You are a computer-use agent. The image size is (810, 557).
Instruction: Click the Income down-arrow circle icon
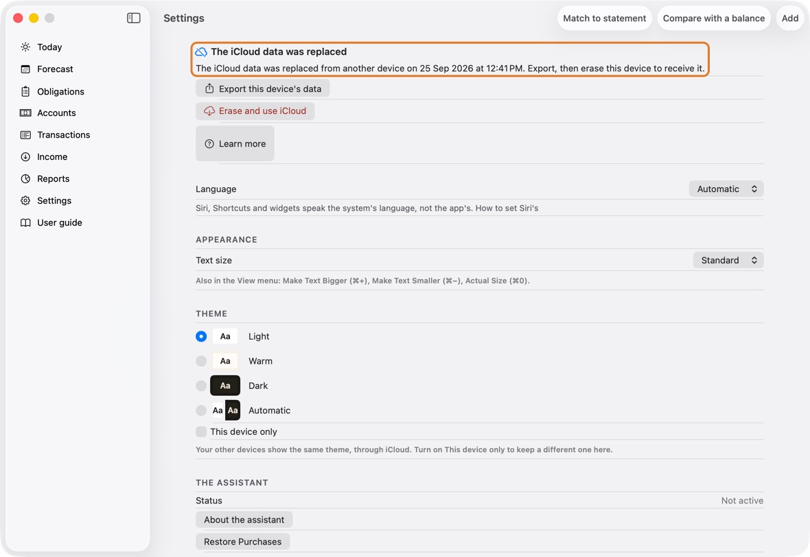25,157
